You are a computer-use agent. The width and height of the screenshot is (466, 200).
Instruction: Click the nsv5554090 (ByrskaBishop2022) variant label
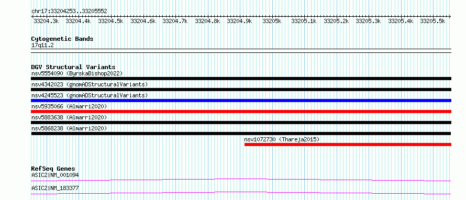pyautogui.click(x=77, y=73)
